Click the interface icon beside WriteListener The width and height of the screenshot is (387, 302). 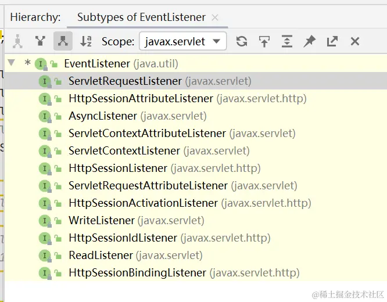coord(44,220)
